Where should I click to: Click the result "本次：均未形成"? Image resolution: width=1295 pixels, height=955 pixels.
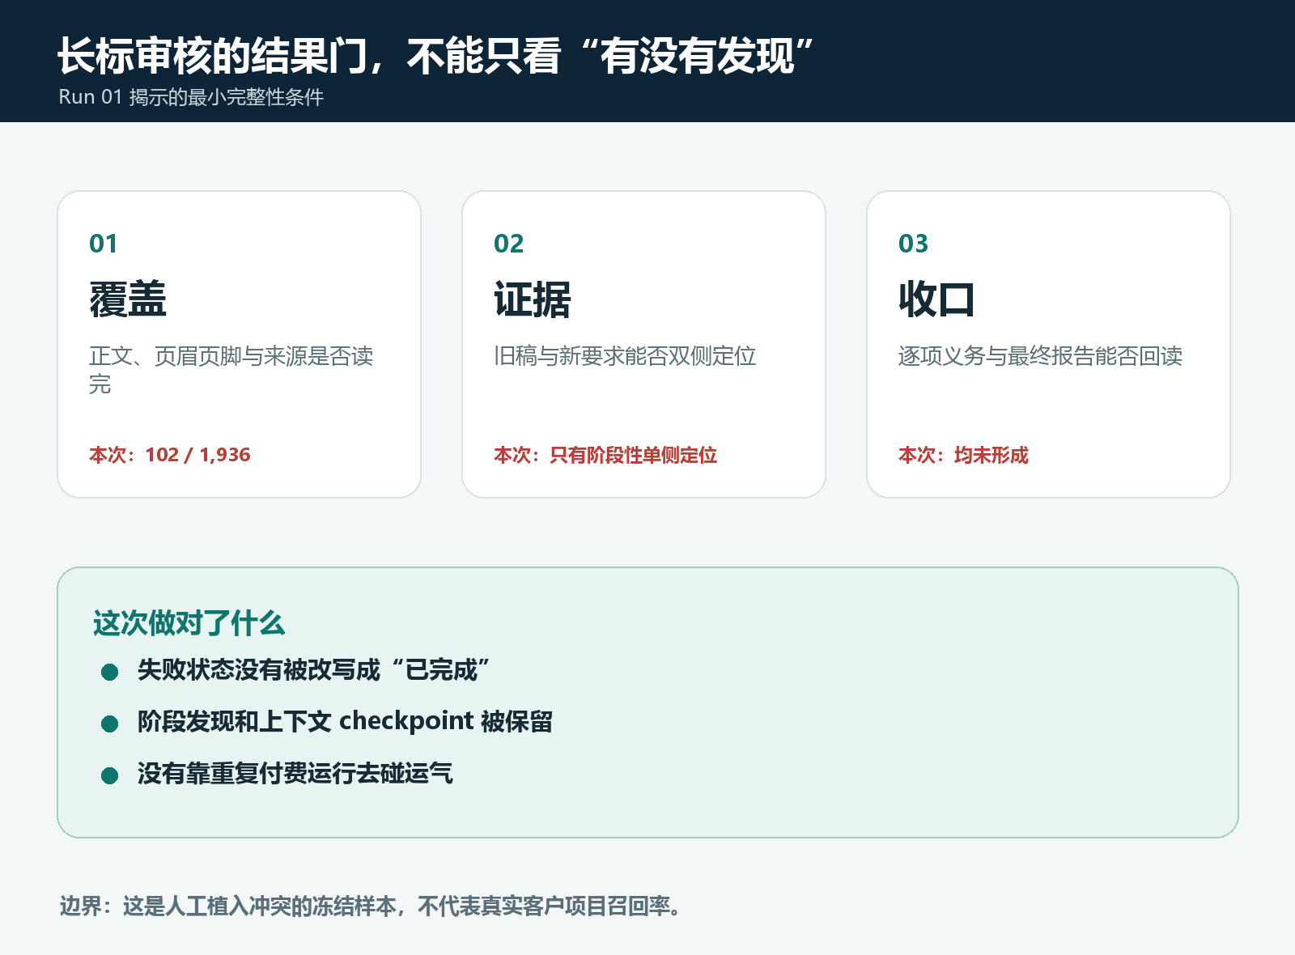tap(963, 455)
